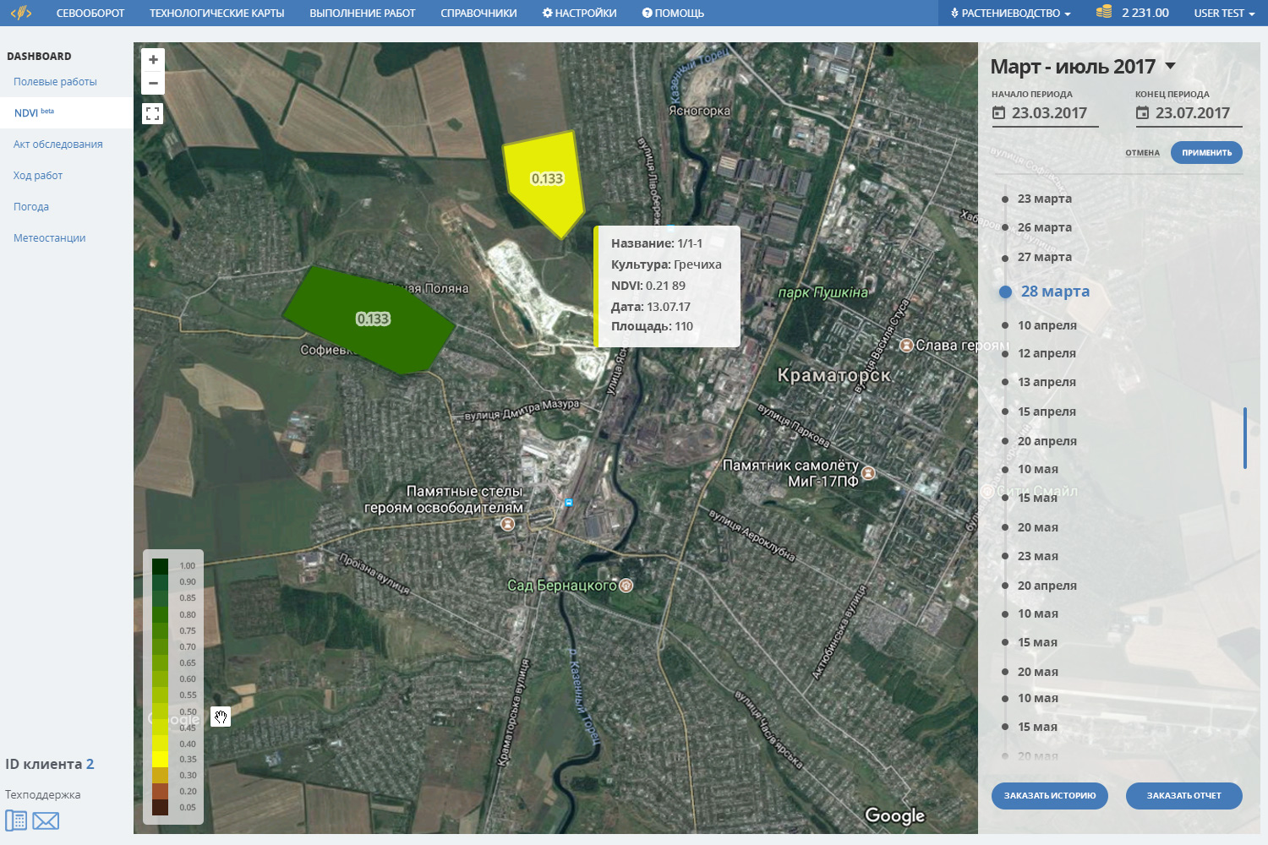1268x845 pixels.
Task: Open Выполнение работ menu
Action: pyautogui.click(x=363, y=13)
